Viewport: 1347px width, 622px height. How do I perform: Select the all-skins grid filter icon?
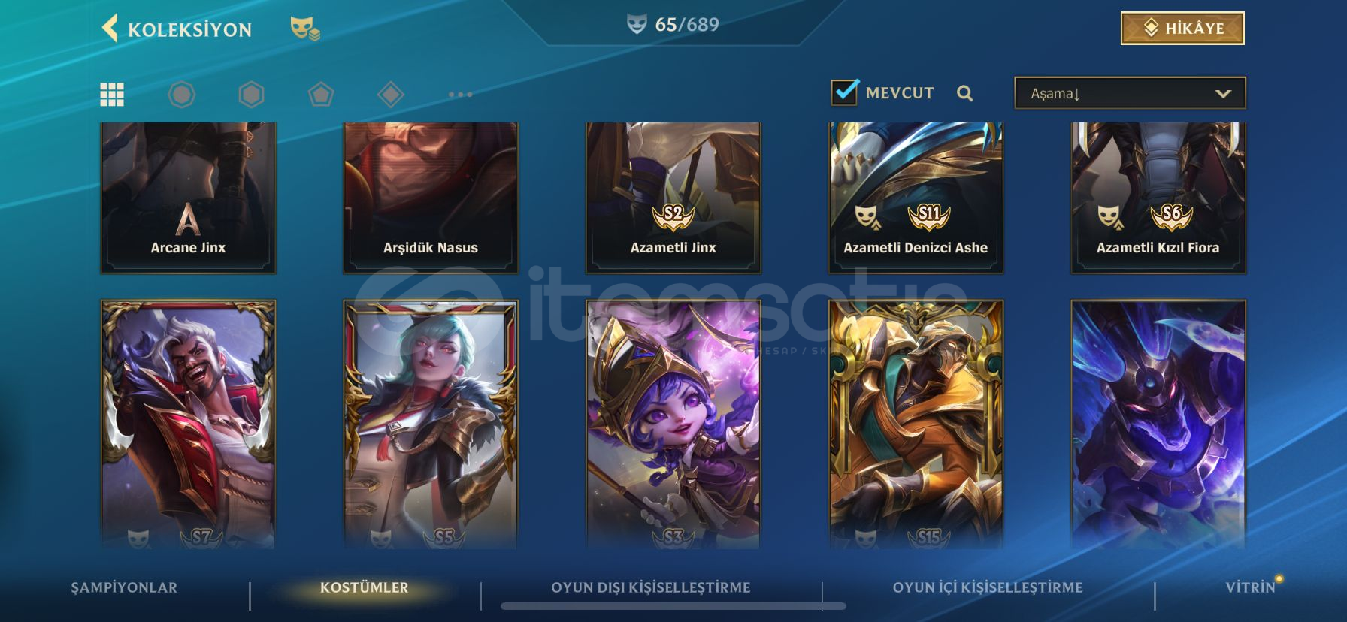[112, 94]
